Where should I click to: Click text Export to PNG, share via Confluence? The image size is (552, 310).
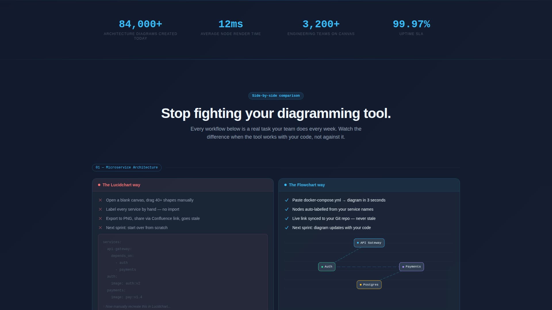[153, 218]
